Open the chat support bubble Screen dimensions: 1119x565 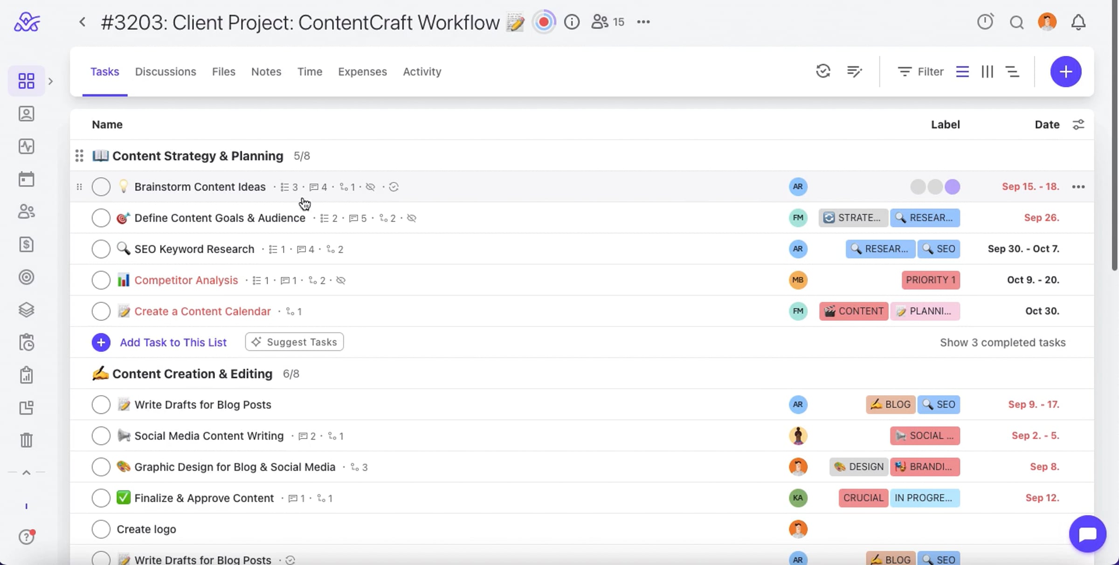[1088, 534]
